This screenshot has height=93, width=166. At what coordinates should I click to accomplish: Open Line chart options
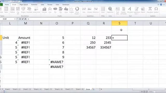pos(50,10)
